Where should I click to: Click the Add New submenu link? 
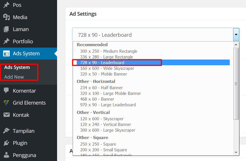click(14, 77)
